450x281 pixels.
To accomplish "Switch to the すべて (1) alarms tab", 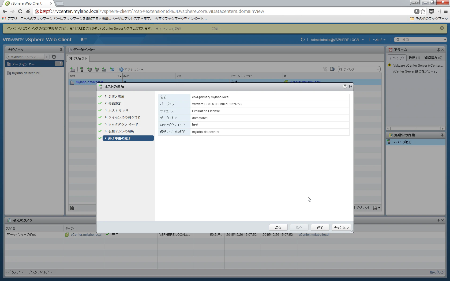I will pos(396,58).
